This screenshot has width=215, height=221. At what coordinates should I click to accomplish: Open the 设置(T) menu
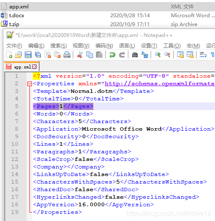coord(149,46)
